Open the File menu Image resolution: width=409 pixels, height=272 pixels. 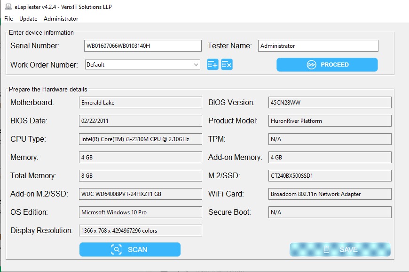point(8,19)
